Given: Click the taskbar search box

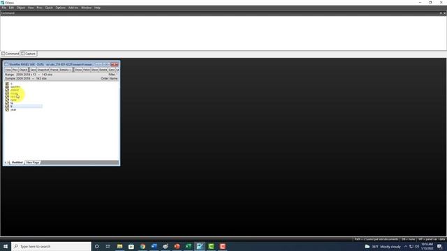Looking at the screenshot, I should click(x=51, y=246).
